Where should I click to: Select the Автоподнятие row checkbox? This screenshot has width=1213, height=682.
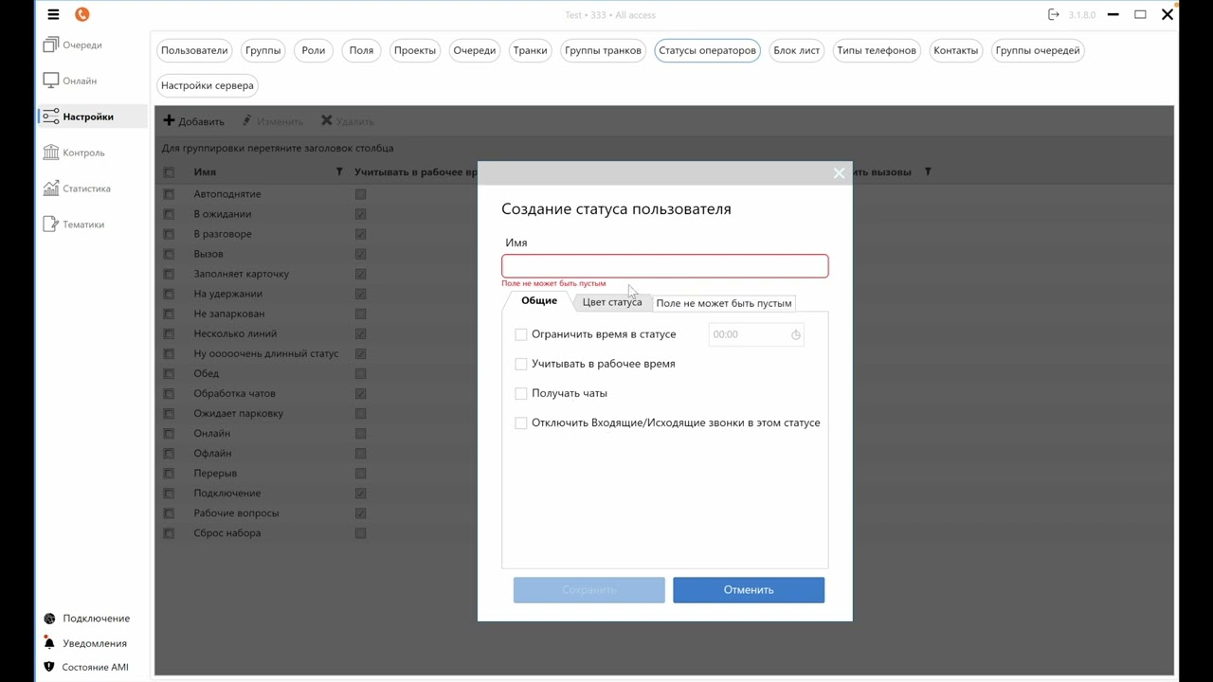point(169,194)
